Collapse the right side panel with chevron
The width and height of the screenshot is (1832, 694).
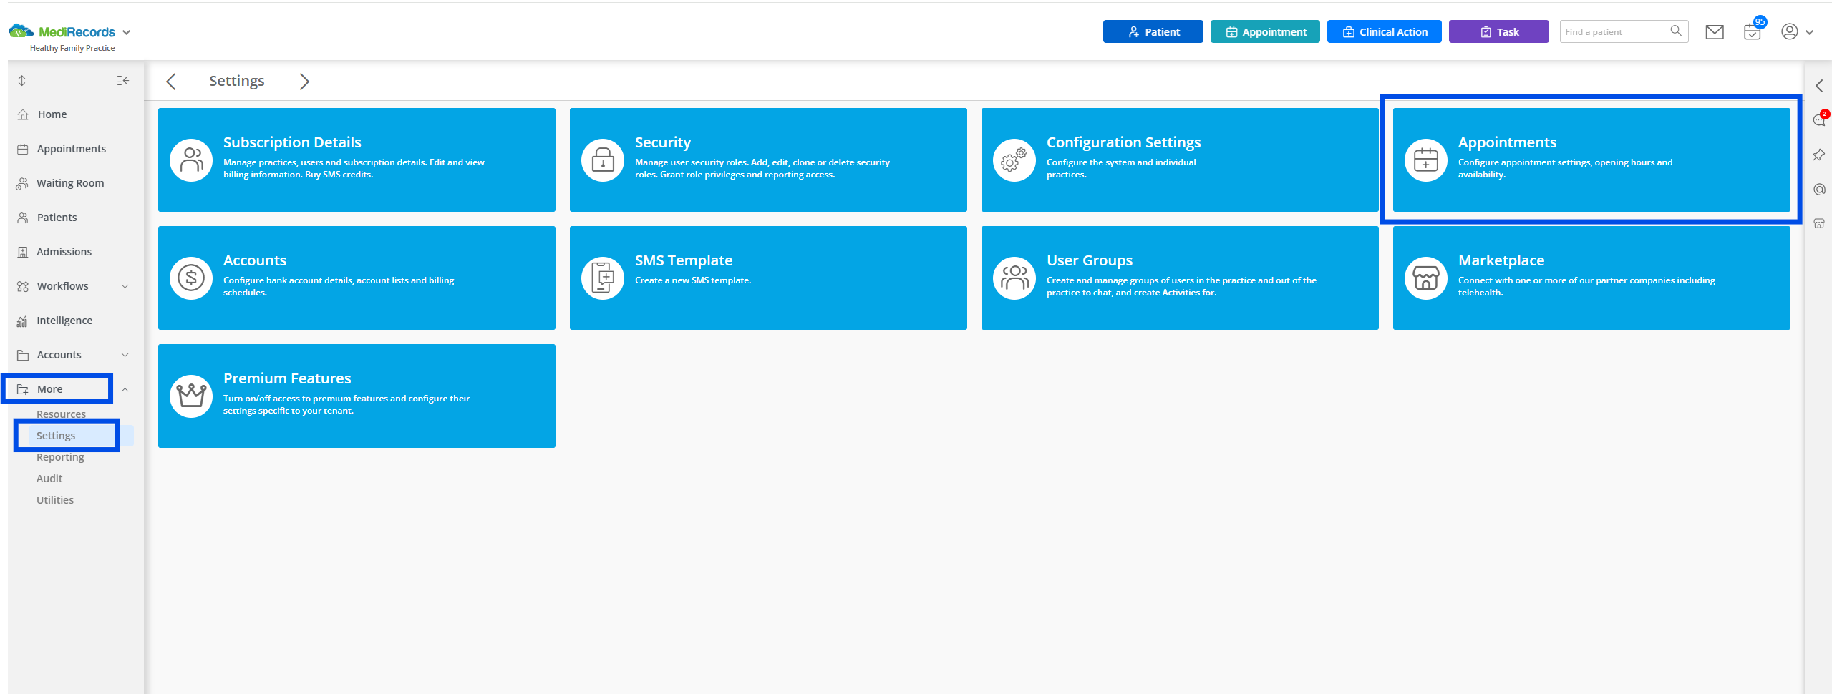click(x=1819, y=86)
